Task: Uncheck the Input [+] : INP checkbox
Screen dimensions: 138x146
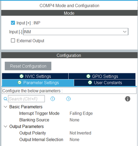Action: point(13,23)
